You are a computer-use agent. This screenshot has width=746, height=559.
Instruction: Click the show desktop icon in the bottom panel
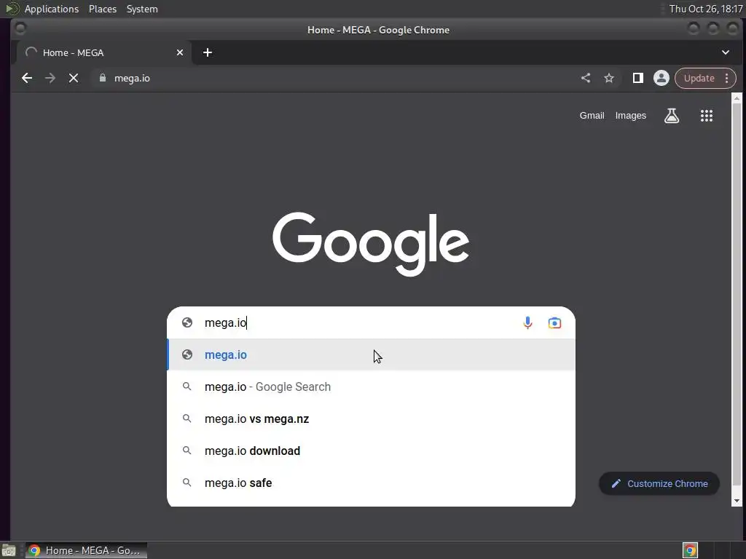coord(9,550)
